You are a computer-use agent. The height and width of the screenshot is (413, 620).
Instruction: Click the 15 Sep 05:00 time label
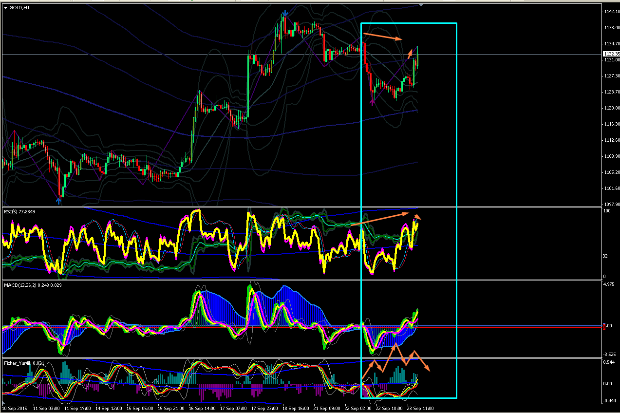pyautogui.click(x=139, y=408)
